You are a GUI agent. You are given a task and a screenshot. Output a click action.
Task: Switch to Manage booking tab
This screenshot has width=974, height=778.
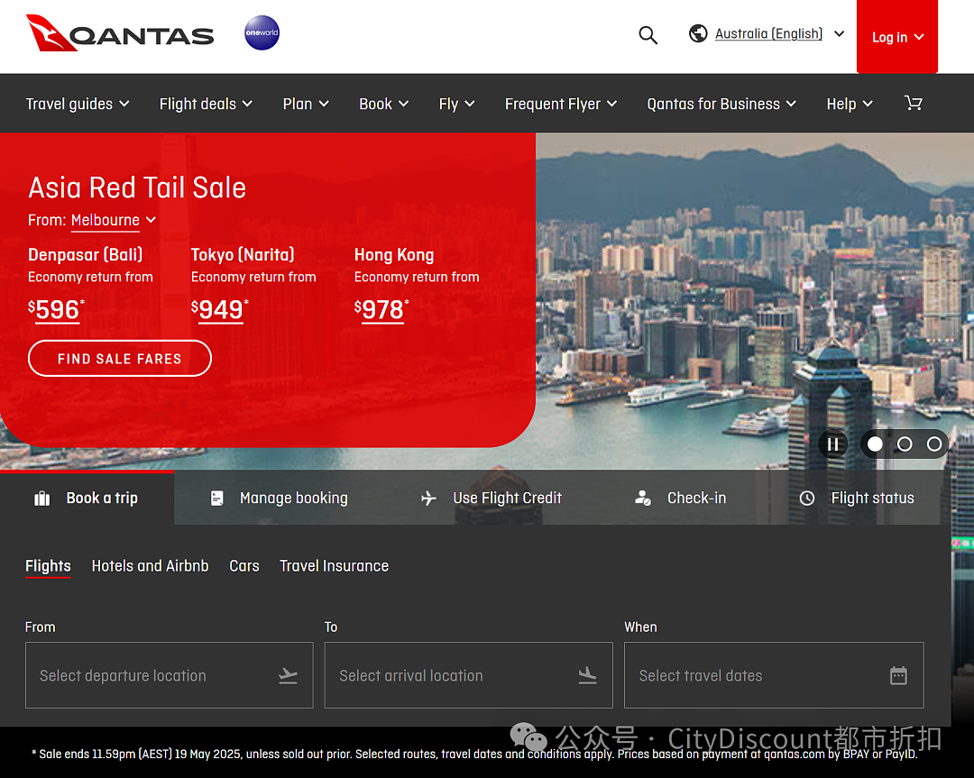[279, 498]
